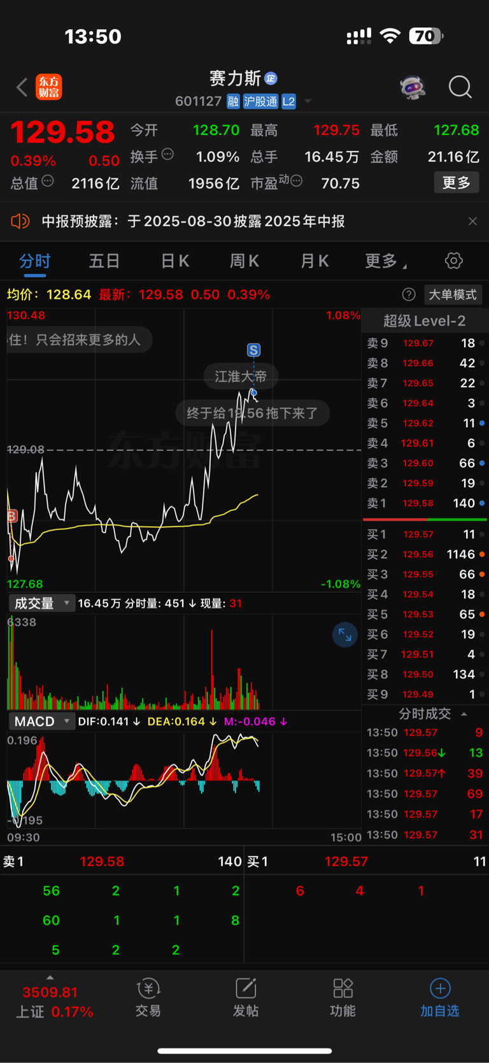Expand stock code dropdown arrow beside L2

coord(308,101)
